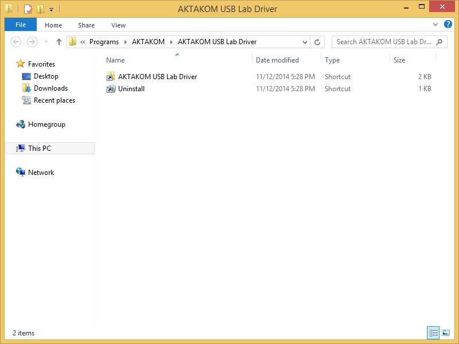459x344 pixels.
Task: Click the Recent places icon
Action: click(x=26, y=100)
